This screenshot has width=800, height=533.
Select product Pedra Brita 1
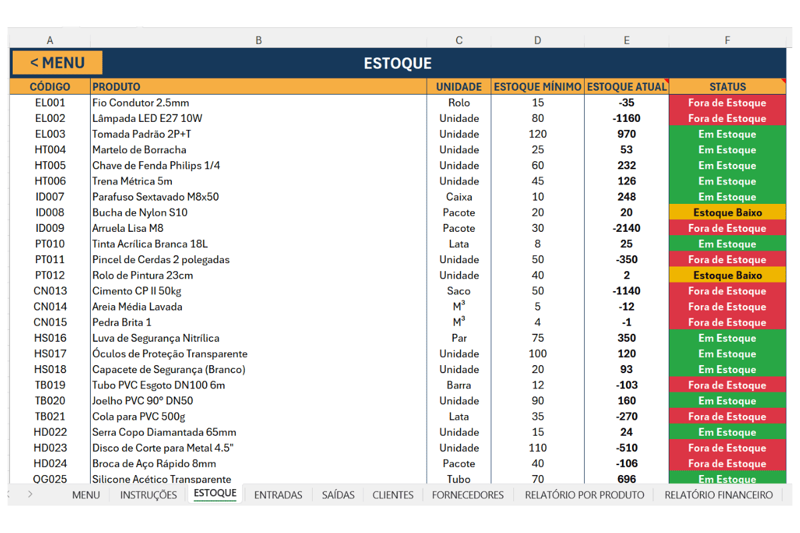(x=122, y=322)
